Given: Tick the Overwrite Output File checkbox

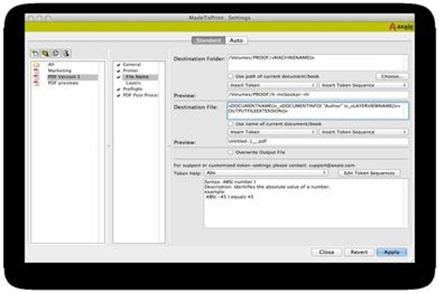Looking at the screenshot, I should (x=230, y=152).
